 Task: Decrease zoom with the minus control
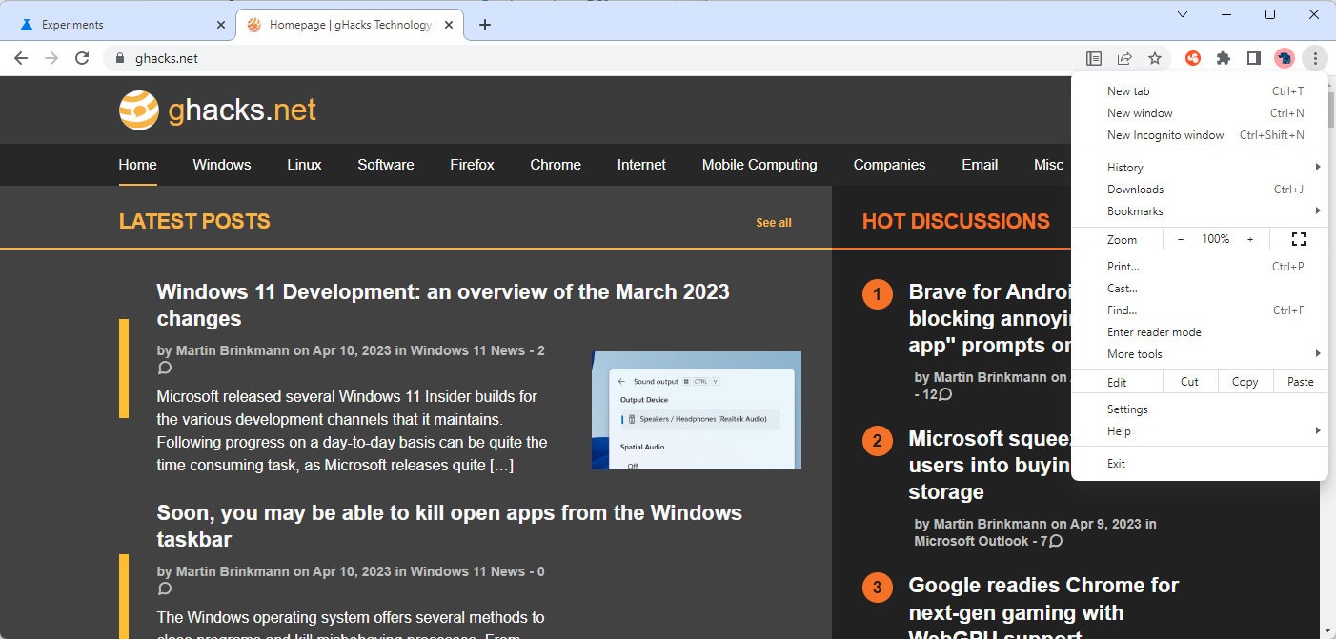[1181, 238]
